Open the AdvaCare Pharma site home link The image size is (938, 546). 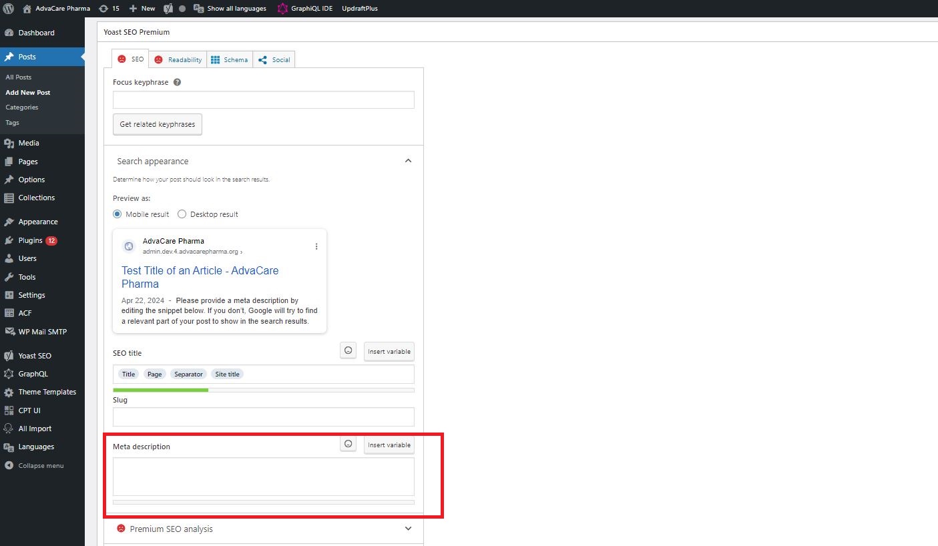[x=56, y=9]
